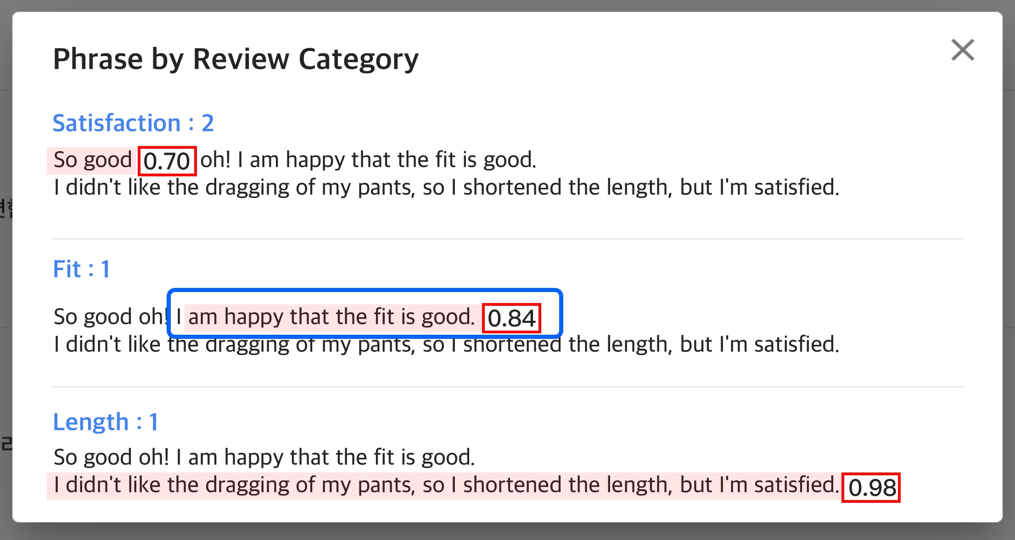The height and width of the screenshot is (540, 1015).
Task: Close the Phrase by Review Category dialog
Action: click(x=963, y=50)
